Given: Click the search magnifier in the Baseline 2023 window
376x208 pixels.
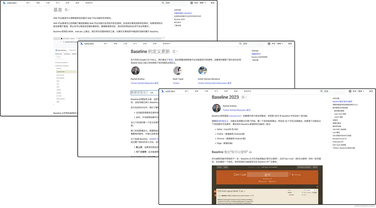Looking at the screenshot, I should click(x=322, y=91).
